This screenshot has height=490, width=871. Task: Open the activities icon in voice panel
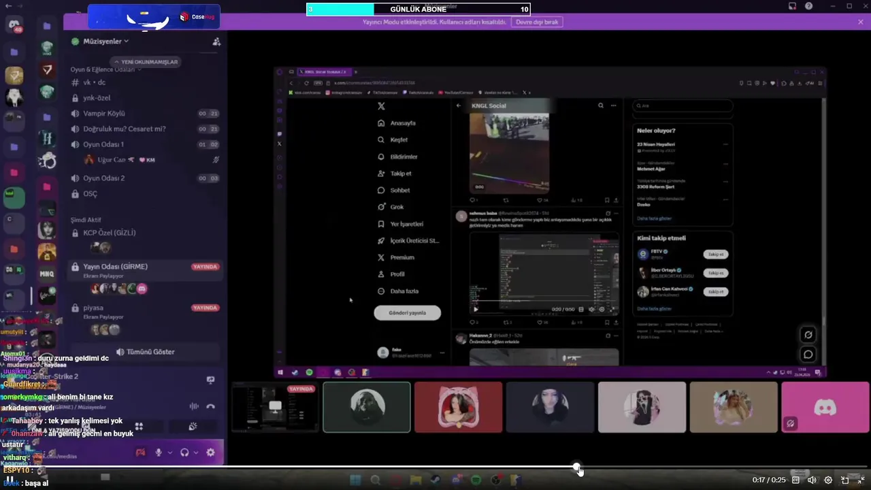pyautogui.click(x=139, y=427)
